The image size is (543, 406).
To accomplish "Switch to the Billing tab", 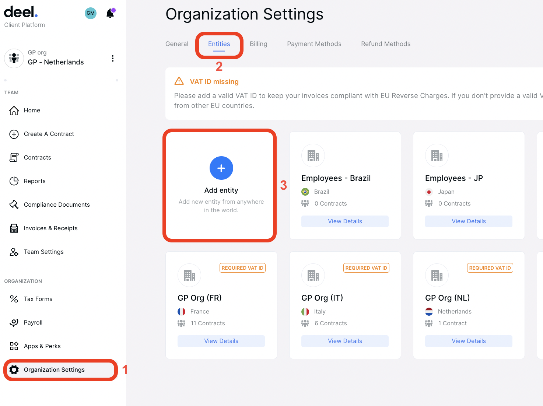I will pyautogui.click(x=258, y=43).
